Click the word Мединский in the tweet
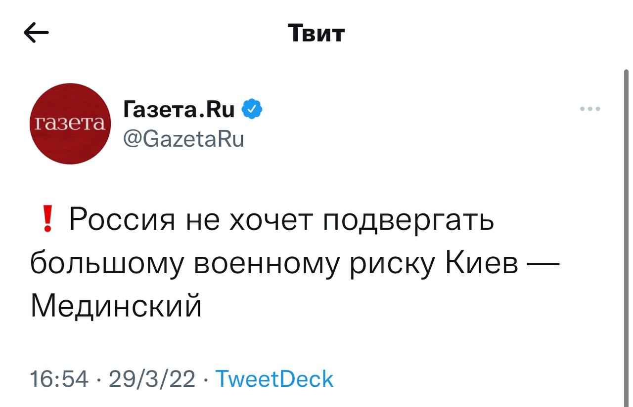633x407 pixels. coord(116,306)
